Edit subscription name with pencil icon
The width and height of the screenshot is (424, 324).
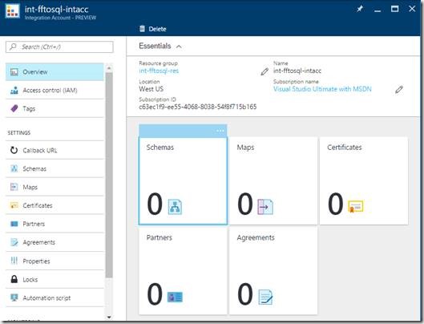point(399,90)
